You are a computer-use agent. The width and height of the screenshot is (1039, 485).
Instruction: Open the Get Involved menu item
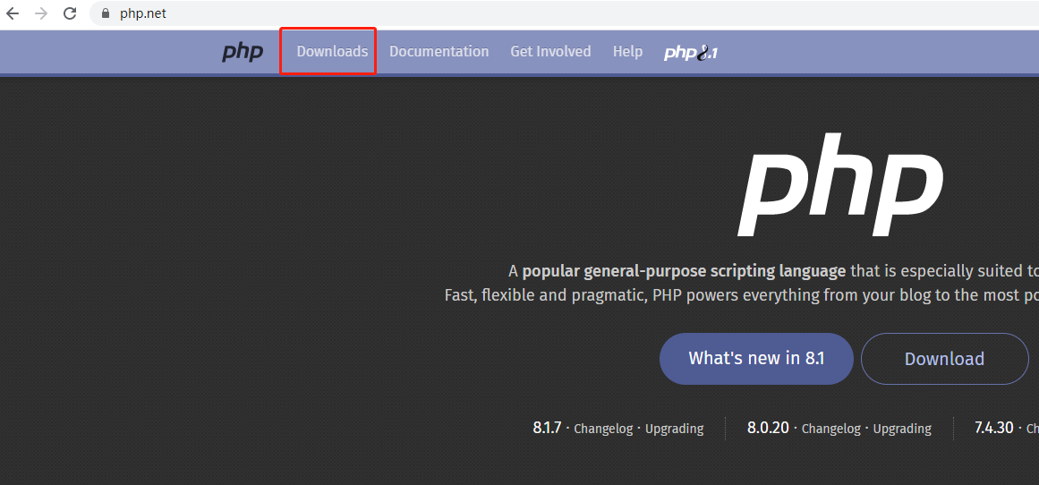(x=550, y=51)
